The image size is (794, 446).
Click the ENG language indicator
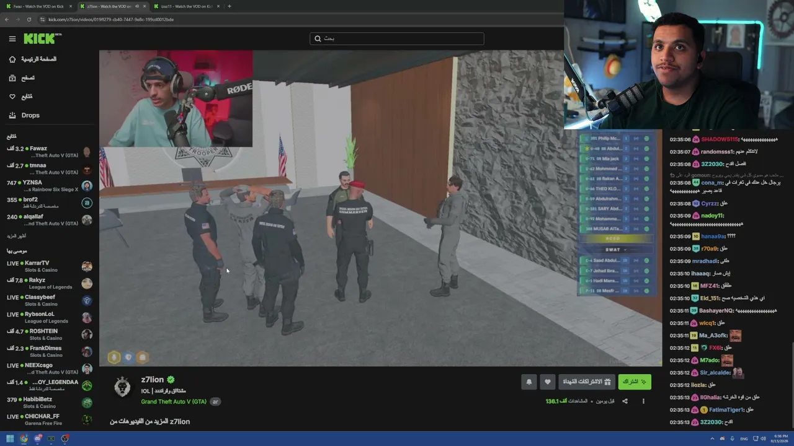click(x=744, y=439)
